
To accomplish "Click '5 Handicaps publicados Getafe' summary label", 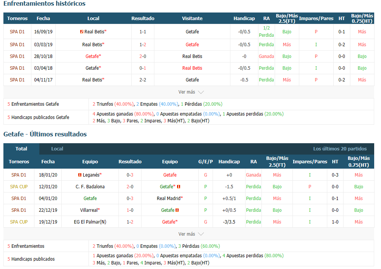I will [x=38, y=117].
